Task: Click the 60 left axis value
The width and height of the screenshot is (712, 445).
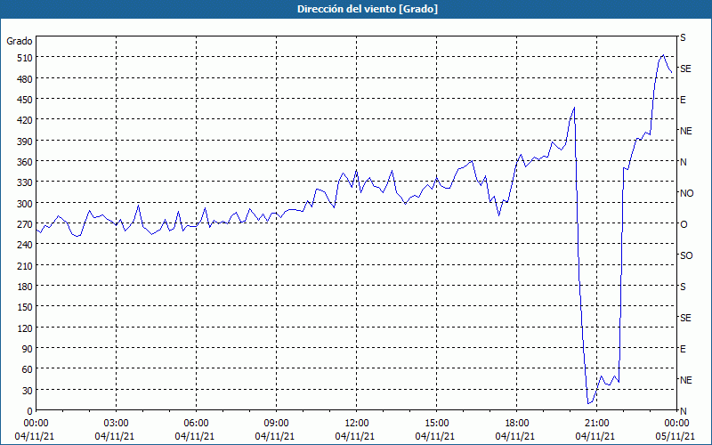Action: tap(28, 369)
